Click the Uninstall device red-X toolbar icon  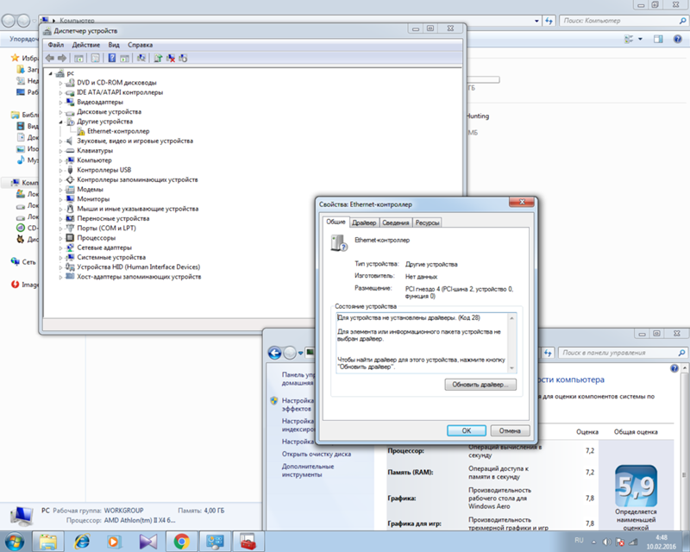point(171,58)
